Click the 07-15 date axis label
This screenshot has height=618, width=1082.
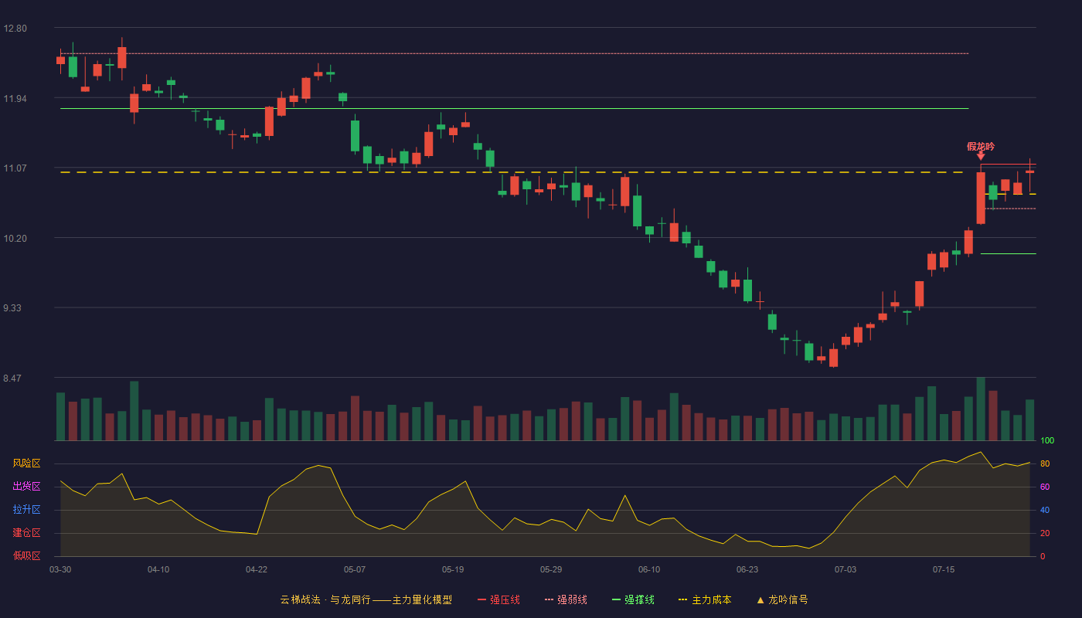click(944, 569)
